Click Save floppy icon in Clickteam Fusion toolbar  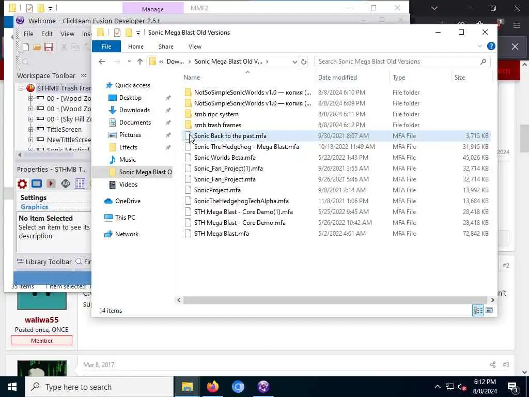click(x=49, y=47)
